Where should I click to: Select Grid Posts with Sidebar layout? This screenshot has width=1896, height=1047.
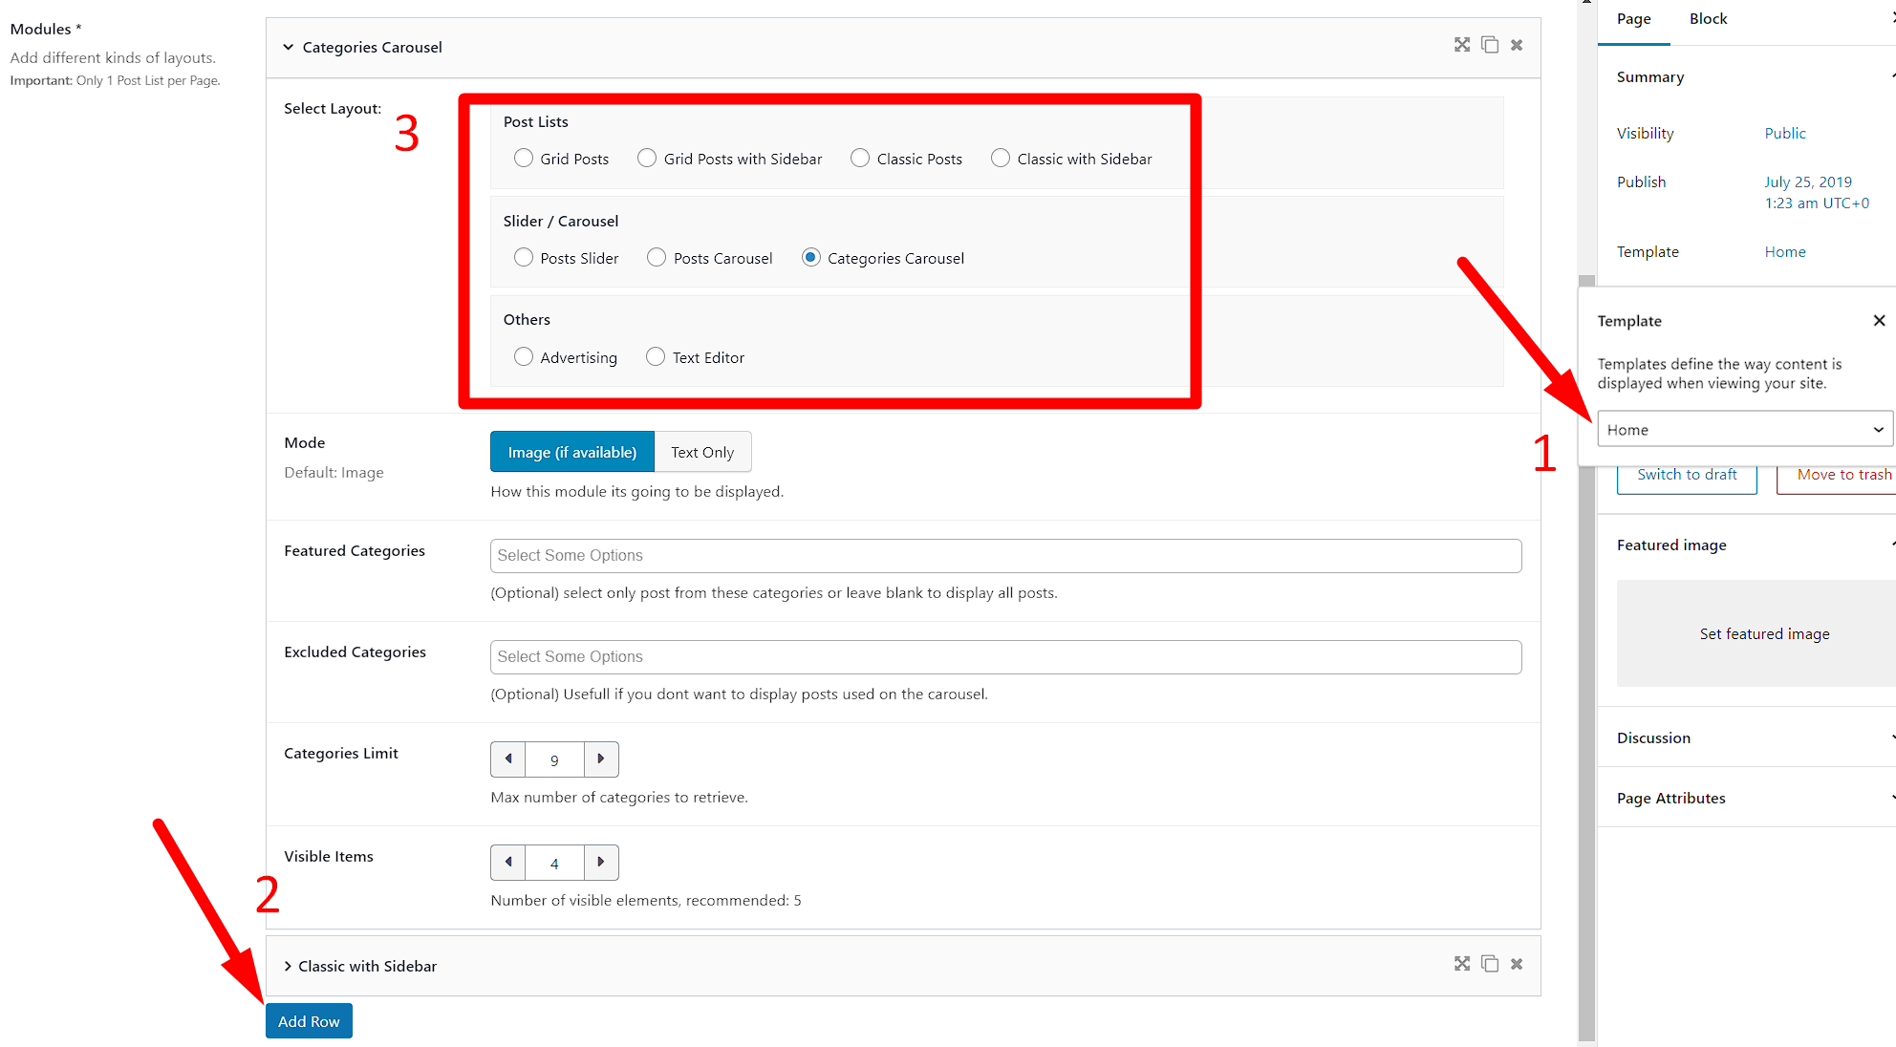647,159
